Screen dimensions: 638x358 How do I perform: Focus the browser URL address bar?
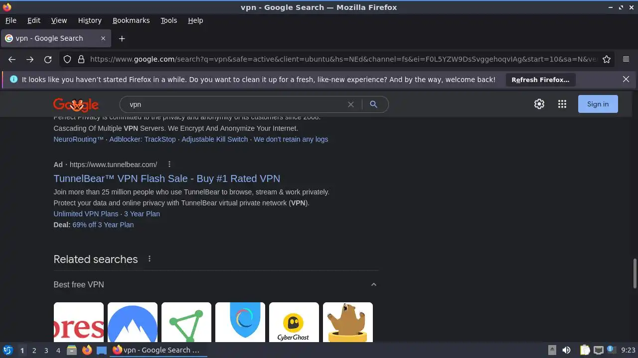[343, 59]
